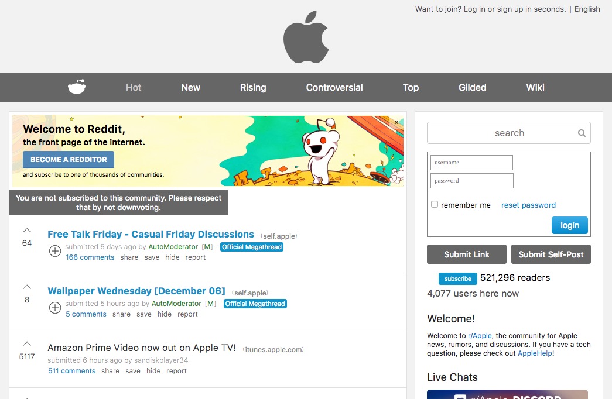Click save under Free Talk Friday
Viewport: 612px width, 399px height.
(152, 257)
